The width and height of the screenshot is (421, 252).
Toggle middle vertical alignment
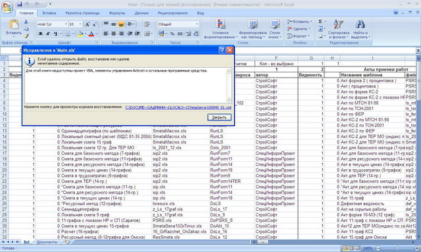coord(114,24)
